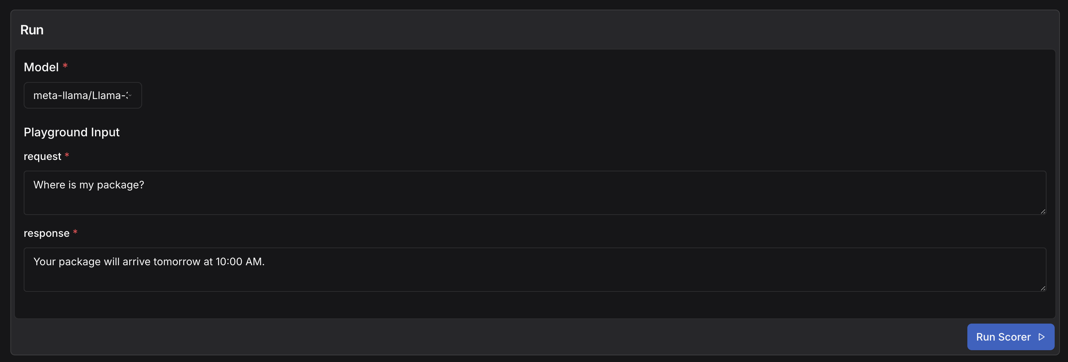The height and width of the screenshot is (362, 1068).
Task: Open the Model selection dropdown
Action: (x=83, y=95)
